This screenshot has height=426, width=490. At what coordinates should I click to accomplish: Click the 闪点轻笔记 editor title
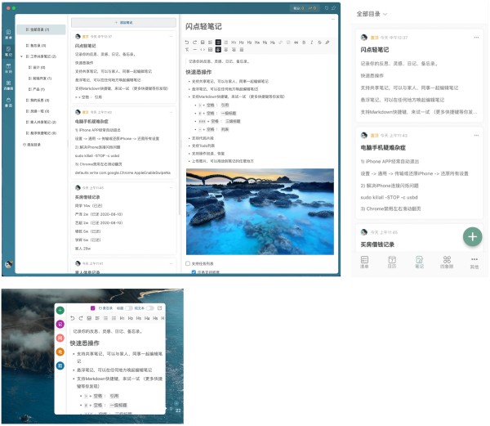(203, 27)
